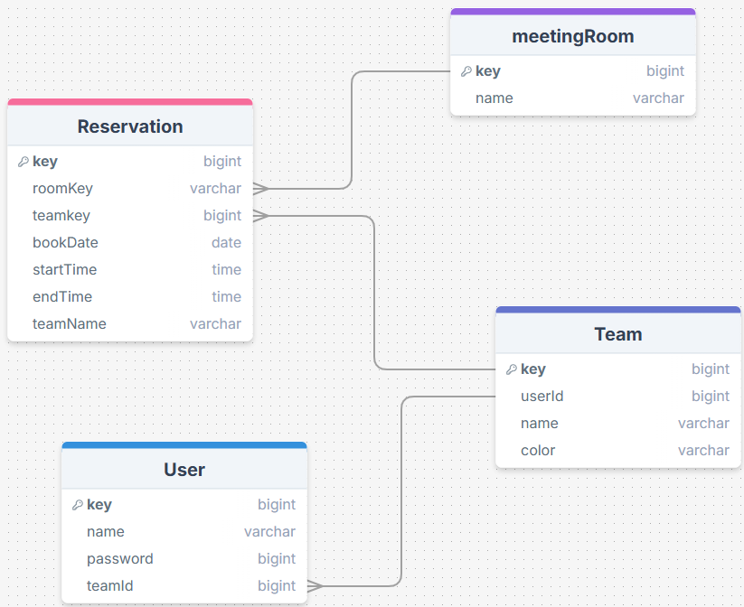Click the varchar type of teamName
The width and height of the screenshot is (744, 607).
coord(215,324)
